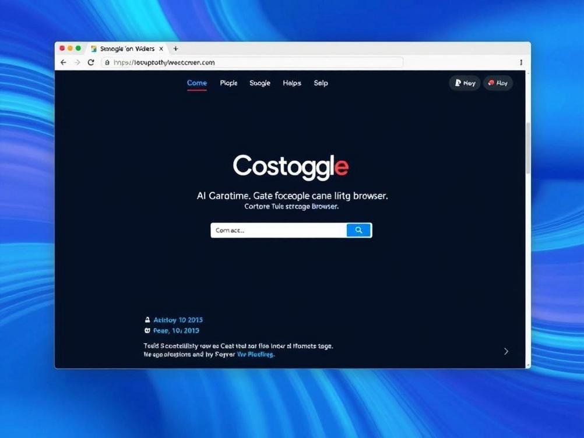The image size is (584, 438).
Task: Click the browser back arrow
Action: point(64,62)
